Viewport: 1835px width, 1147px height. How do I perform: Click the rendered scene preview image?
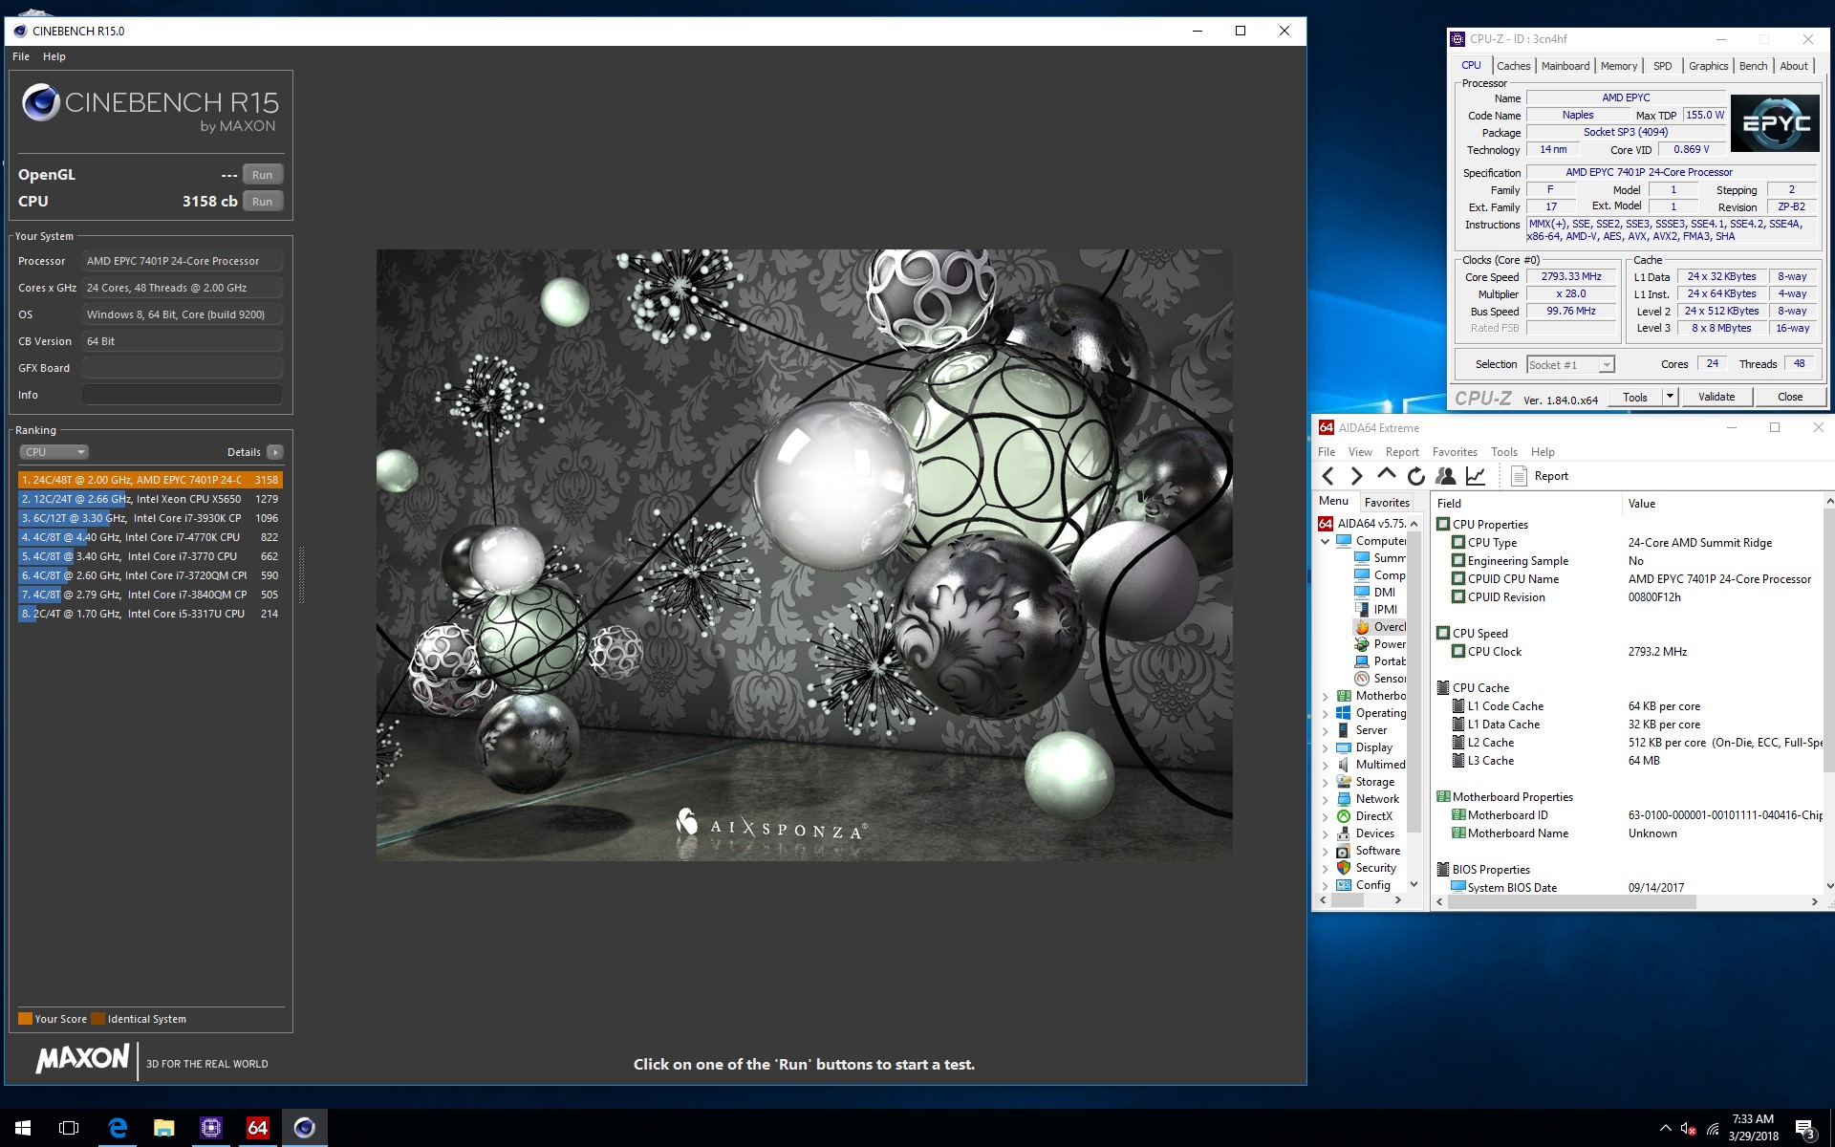804,555
